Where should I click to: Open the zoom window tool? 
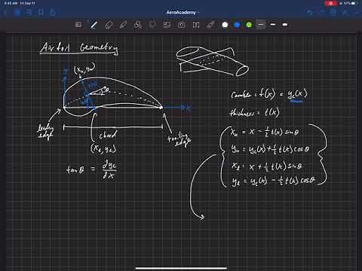pos(78,25)
